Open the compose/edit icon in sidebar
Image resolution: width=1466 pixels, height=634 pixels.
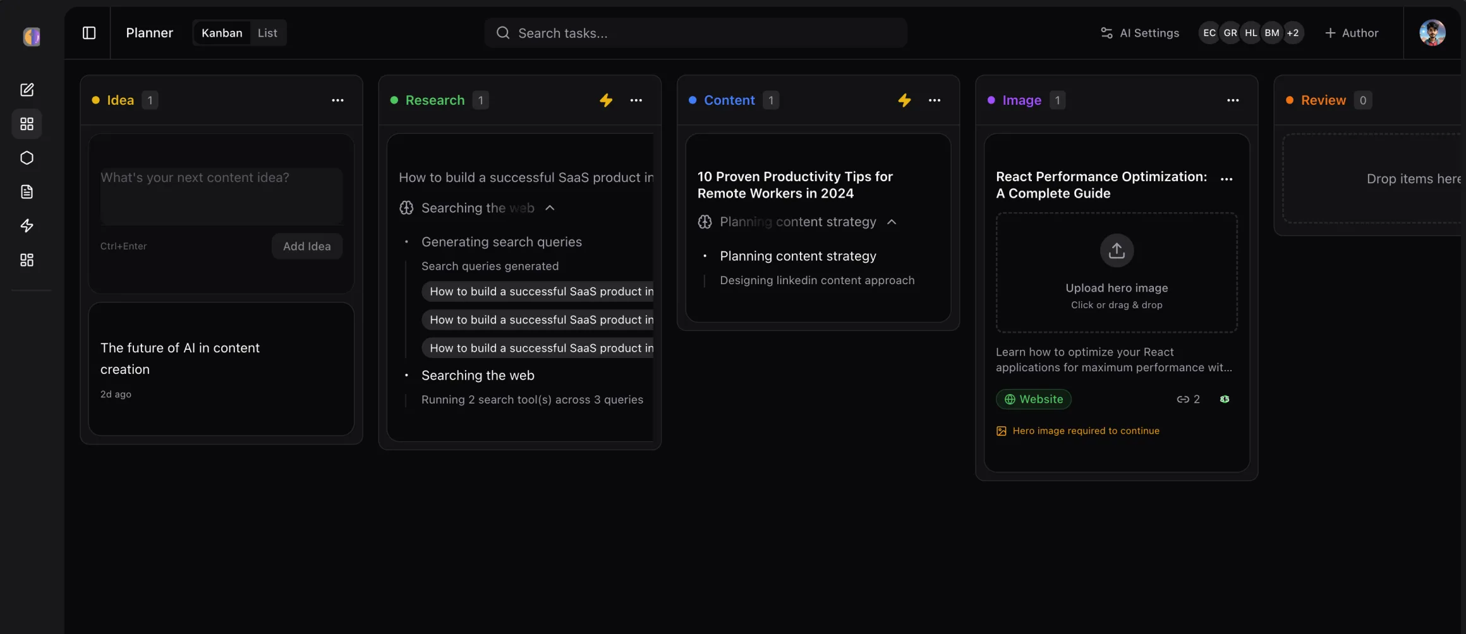(27, 90)
